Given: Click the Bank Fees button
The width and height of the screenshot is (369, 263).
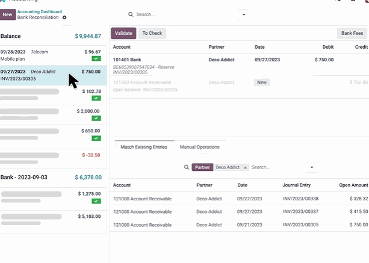Looking at the screenshot, I should pos(352,34).
